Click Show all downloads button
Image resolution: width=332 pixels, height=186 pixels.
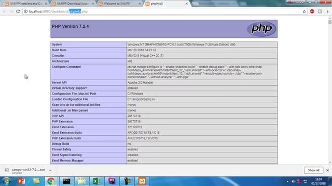click(x=313, y=170)
